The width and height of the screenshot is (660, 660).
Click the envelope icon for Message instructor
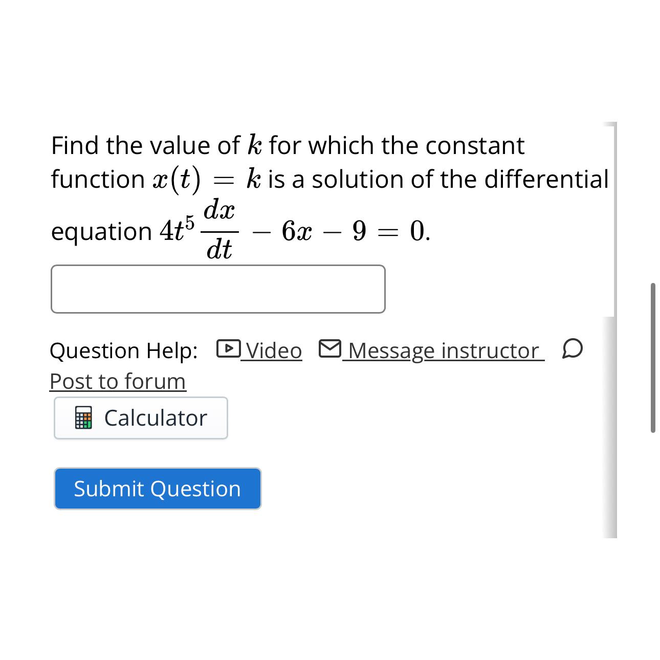(x=330, y=348)
